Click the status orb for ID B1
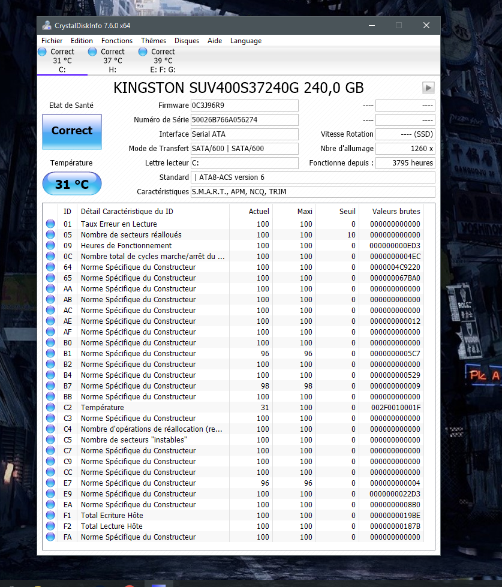 coord(50,353)
